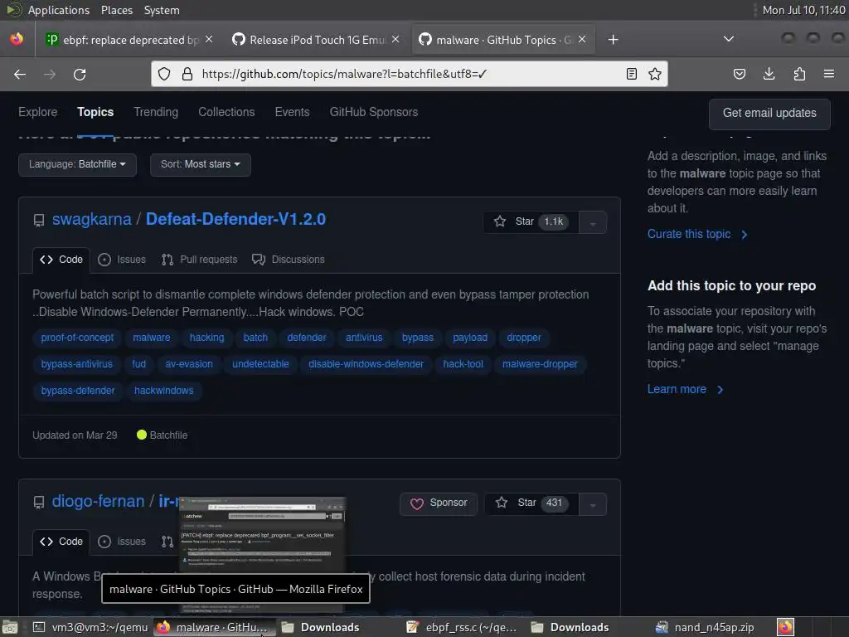Viewport: 849px width, 637px height.
Task: Select the 'malware · GitHub Topics' browser tab
Action: (x=503, y=40)
